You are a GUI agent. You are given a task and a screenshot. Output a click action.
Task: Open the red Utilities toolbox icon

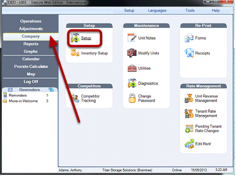132,68
